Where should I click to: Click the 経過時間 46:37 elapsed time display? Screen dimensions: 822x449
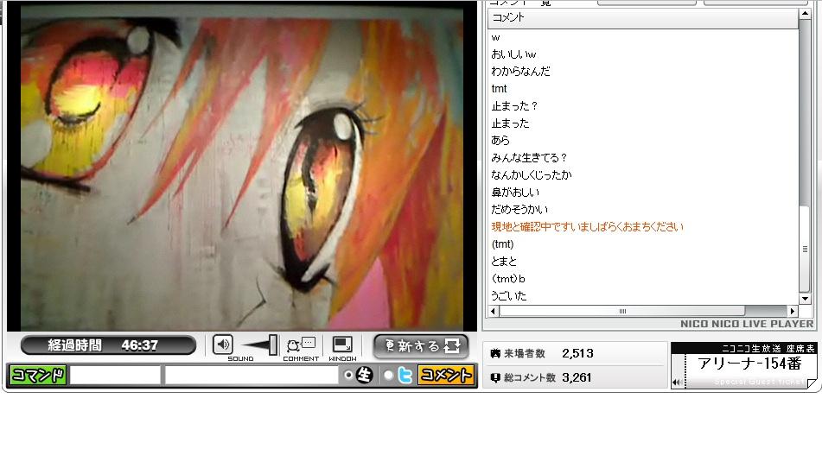tap(108, 345)
